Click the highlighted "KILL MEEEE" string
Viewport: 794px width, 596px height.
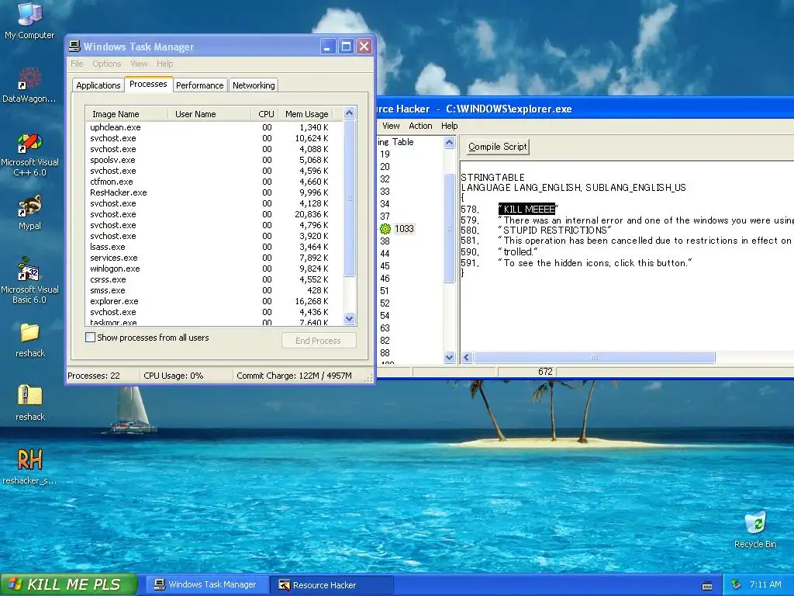(528, 210)
